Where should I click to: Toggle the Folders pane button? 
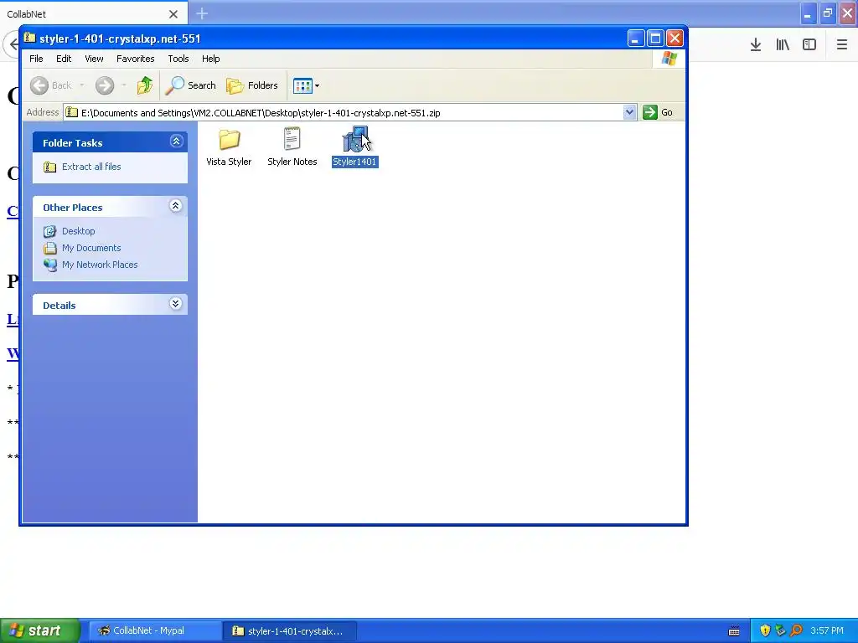(x=252, y=85)
